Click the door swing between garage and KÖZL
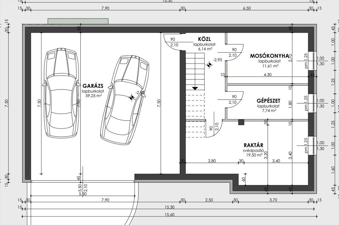The image size is (339, 225). click(x=172, y=42)
